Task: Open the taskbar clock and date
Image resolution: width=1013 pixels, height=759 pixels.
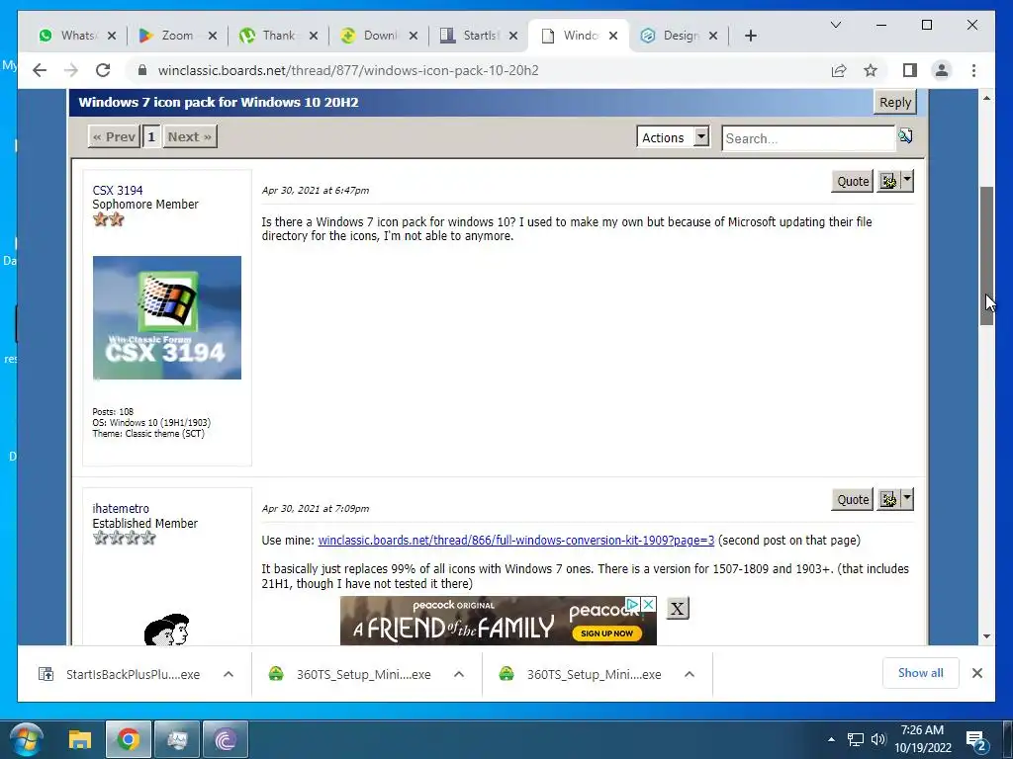Action: 923,739
